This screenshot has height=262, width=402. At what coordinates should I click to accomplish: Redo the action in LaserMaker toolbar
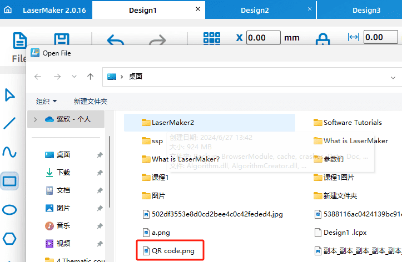(x=157, y=39)
